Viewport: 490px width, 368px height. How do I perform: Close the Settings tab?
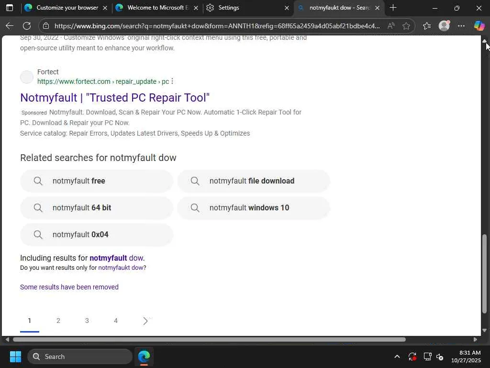coord(287,8)
